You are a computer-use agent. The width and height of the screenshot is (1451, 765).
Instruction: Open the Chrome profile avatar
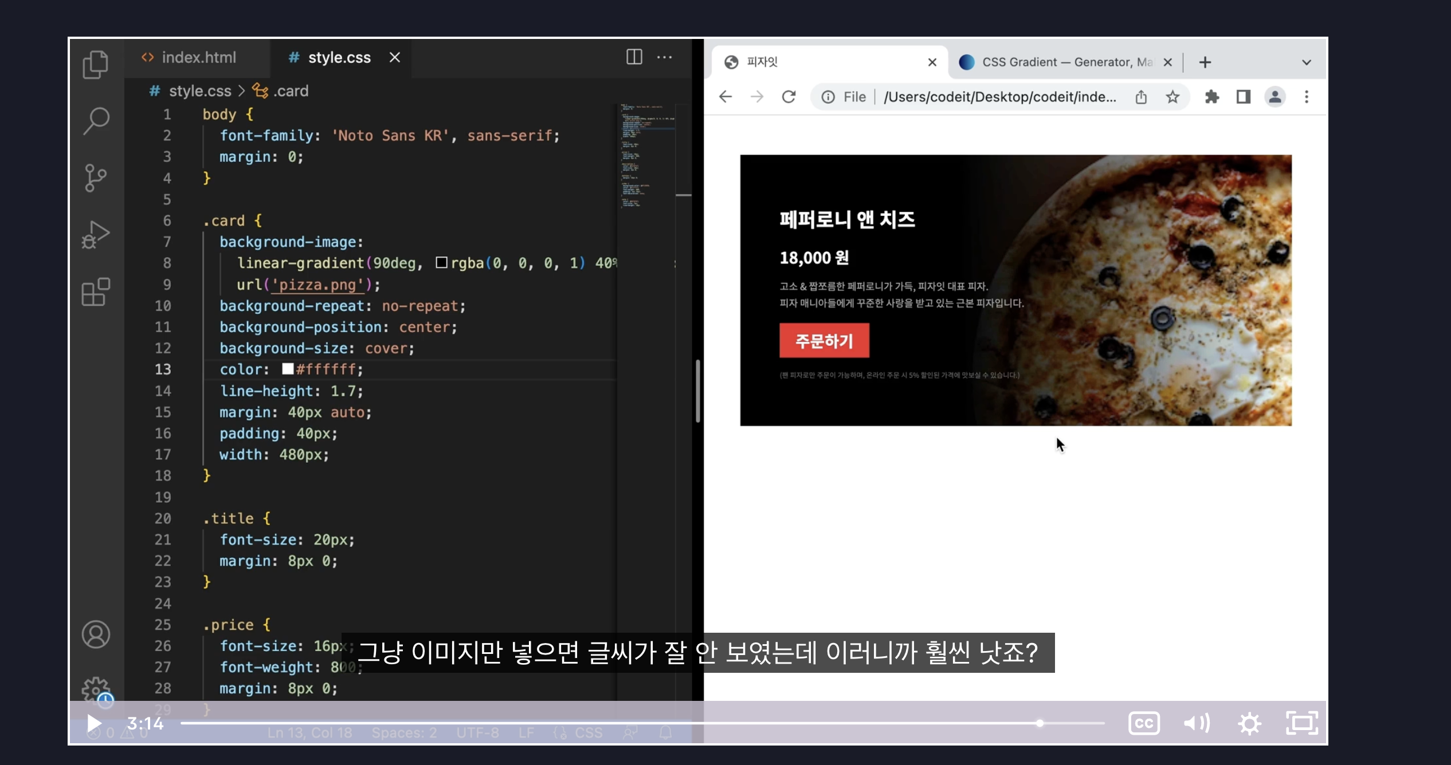coord(1275,97)
